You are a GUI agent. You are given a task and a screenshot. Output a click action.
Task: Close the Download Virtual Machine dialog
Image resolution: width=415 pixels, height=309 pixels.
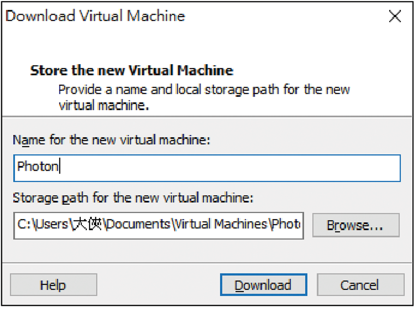click(x=395, y=17)
